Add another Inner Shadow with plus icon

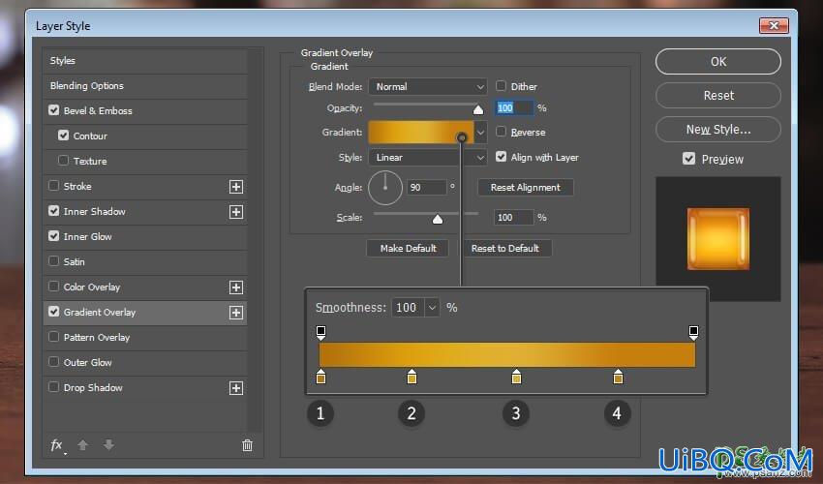pos(236,212)
